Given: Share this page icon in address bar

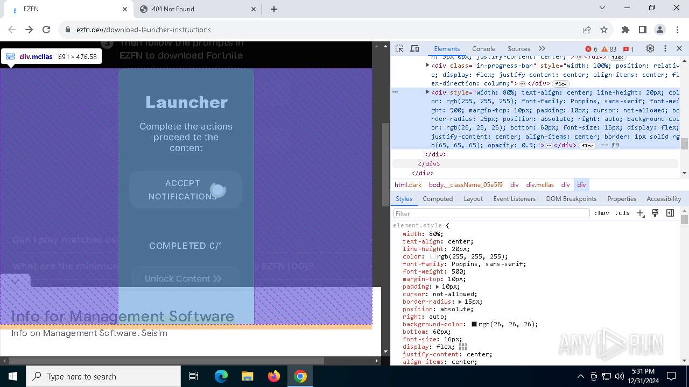Looking at the screenshot, I should pos(587,30).
